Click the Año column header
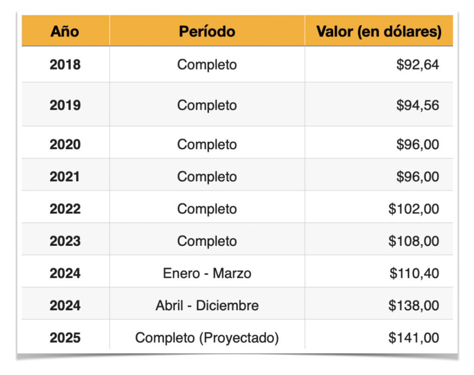The height and width of the screenshot is (375, 474). [x=65, y=31]
